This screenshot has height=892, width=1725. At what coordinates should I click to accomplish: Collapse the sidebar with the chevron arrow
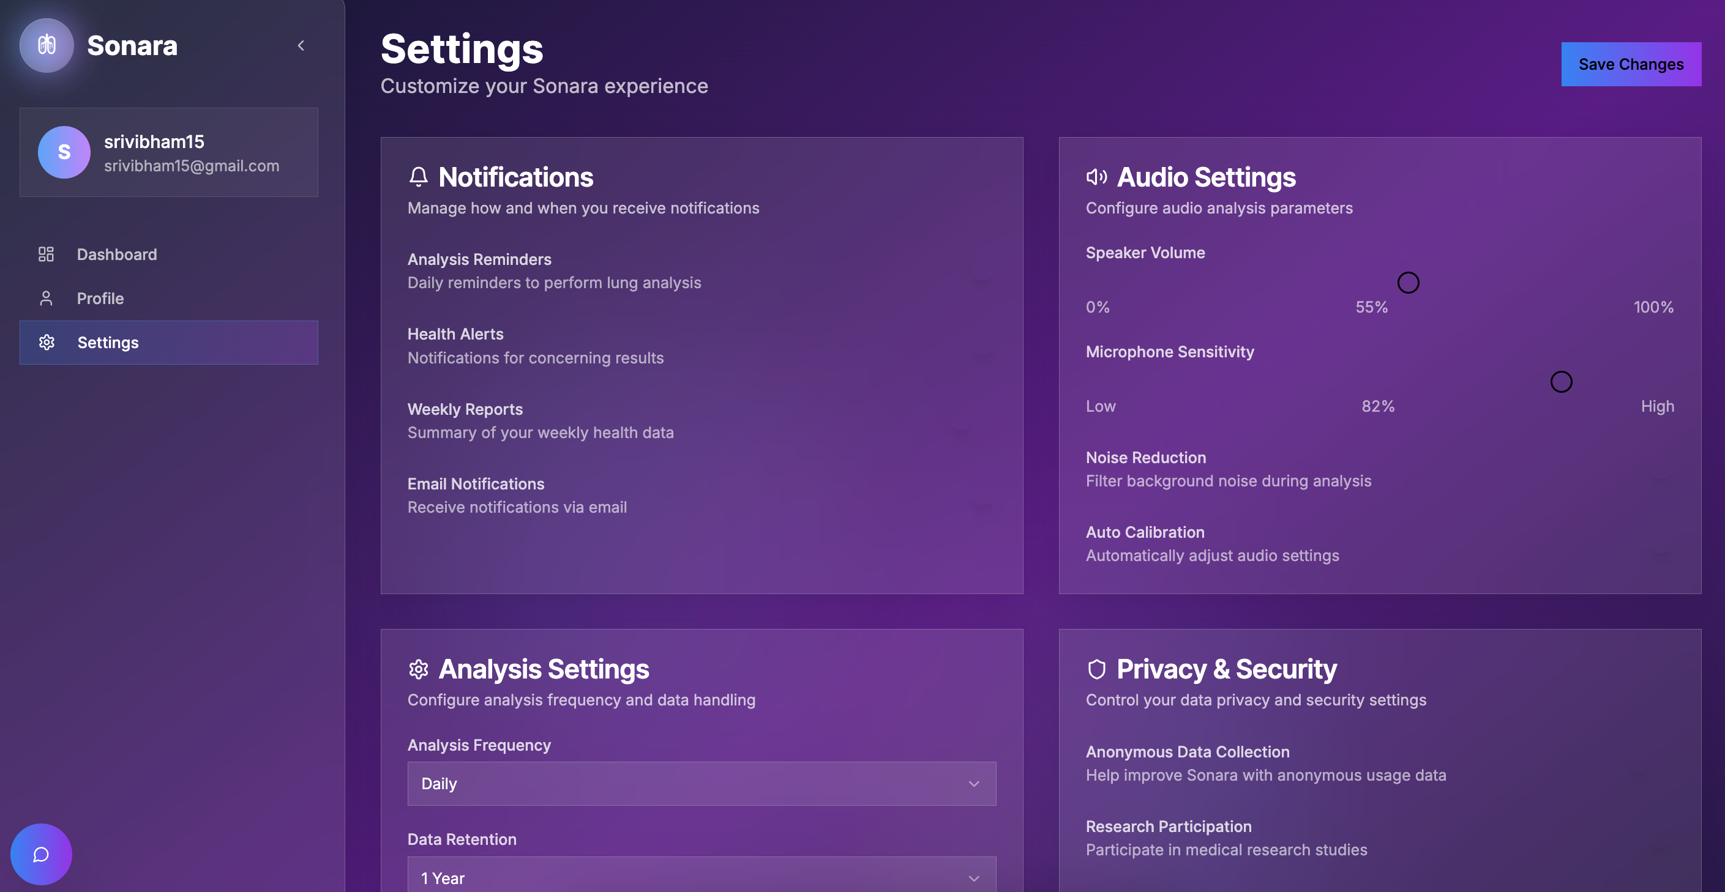pyautogui.click(x=301, y=45)
